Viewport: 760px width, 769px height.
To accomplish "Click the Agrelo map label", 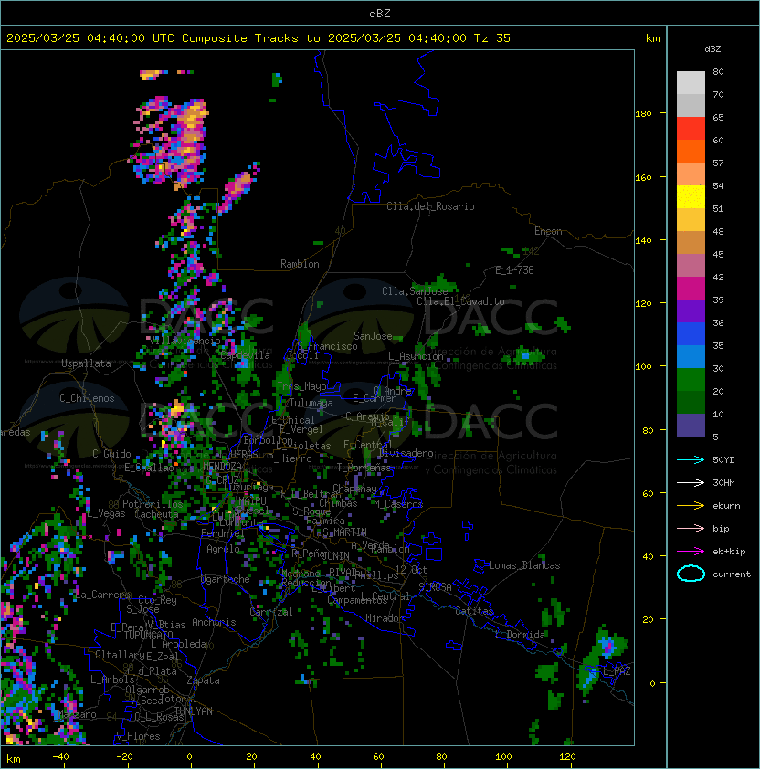I will pos(223,549).
